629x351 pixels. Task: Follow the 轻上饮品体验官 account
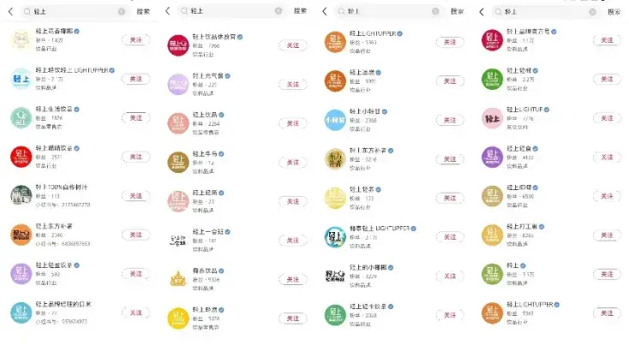point(293,45)
